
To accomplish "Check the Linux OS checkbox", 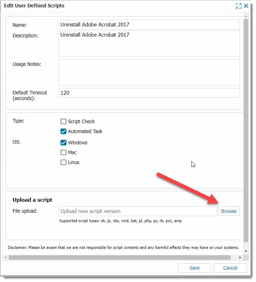I will (63, 162).
